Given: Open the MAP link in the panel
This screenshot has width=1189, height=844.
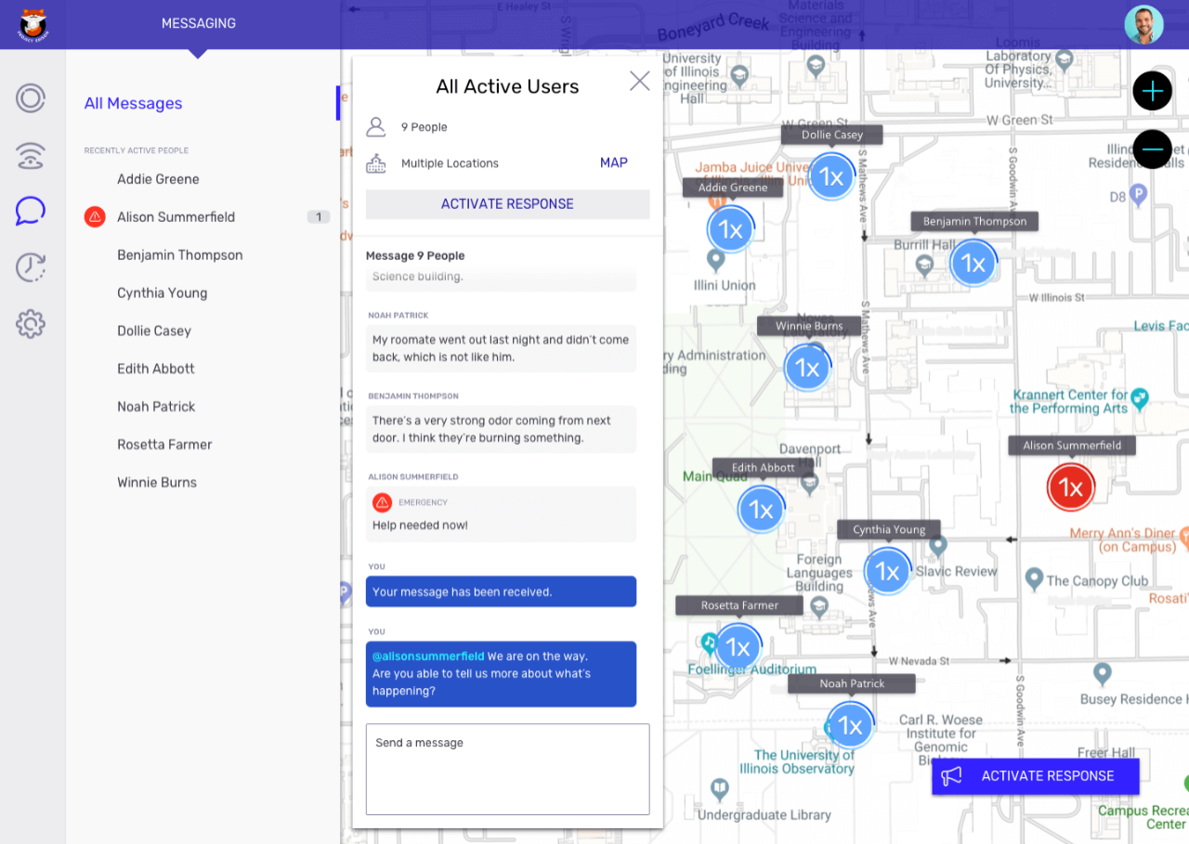Looking at the screenshot, I should click(x=613, y=162).
